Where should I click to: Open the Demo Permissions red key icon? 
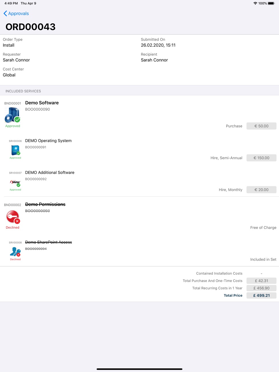click(13, 217)
